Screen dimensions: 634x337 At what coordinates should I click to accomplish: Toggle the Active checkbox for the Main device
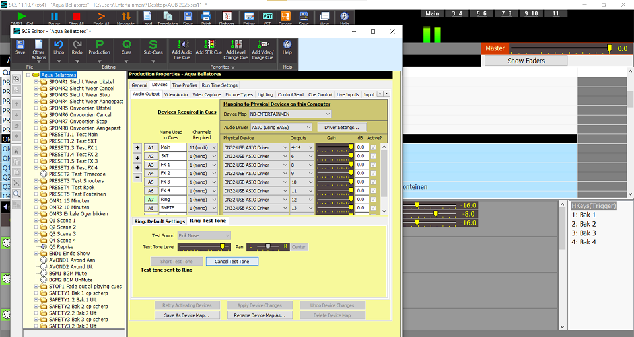[x=374, y=147]
